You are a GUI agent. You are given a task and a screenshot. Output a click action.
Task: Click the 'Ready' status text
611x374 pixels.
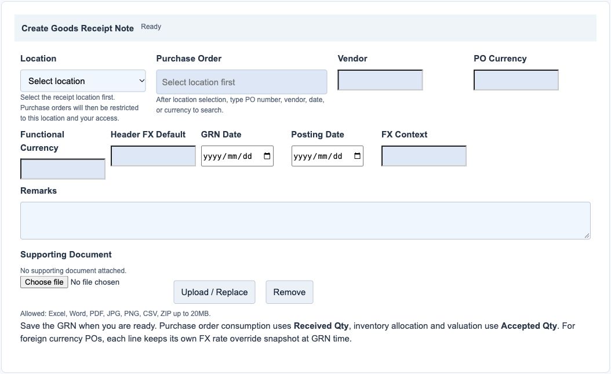click(151, 27)
